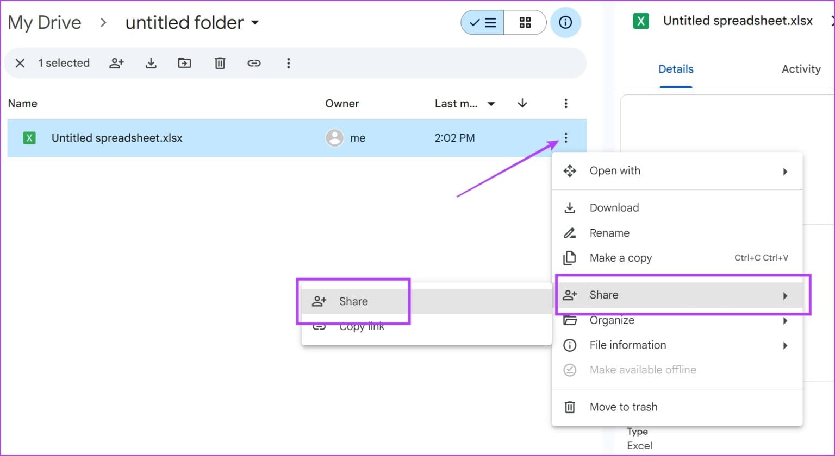Delete the selection with the trash toolbar icon
This screenshot has width=835, height=456.
[x=220, y=63]
